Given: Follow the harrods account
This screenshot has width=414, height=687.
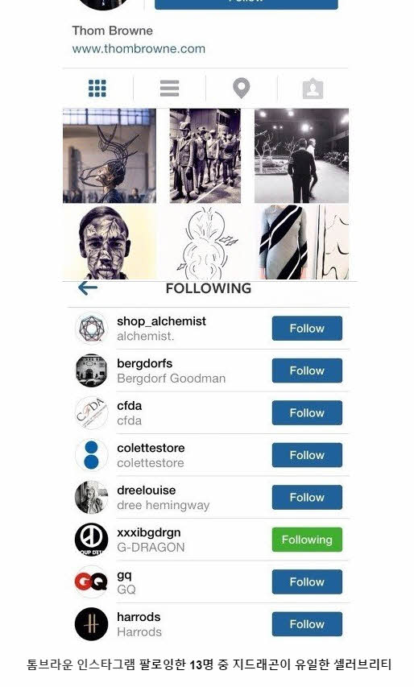Looking at the screenshot, I should pos(307,624).
